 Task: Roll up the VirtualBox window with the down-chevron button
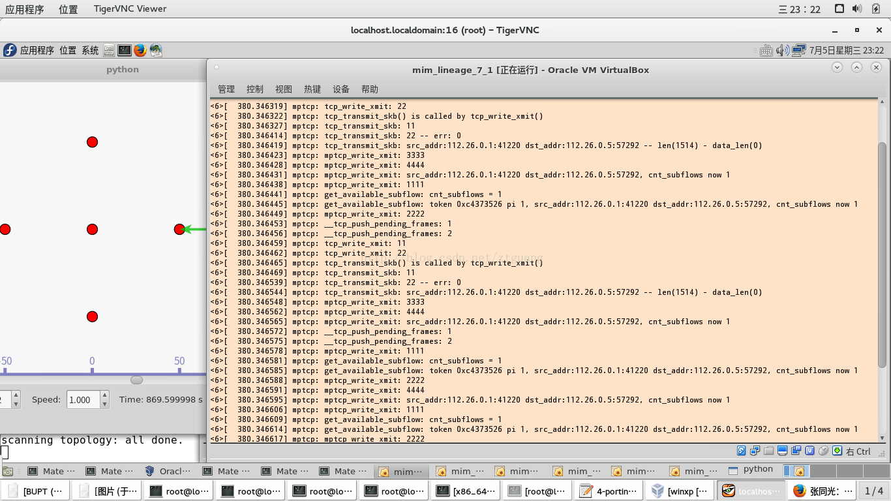(x=837, y=67)
